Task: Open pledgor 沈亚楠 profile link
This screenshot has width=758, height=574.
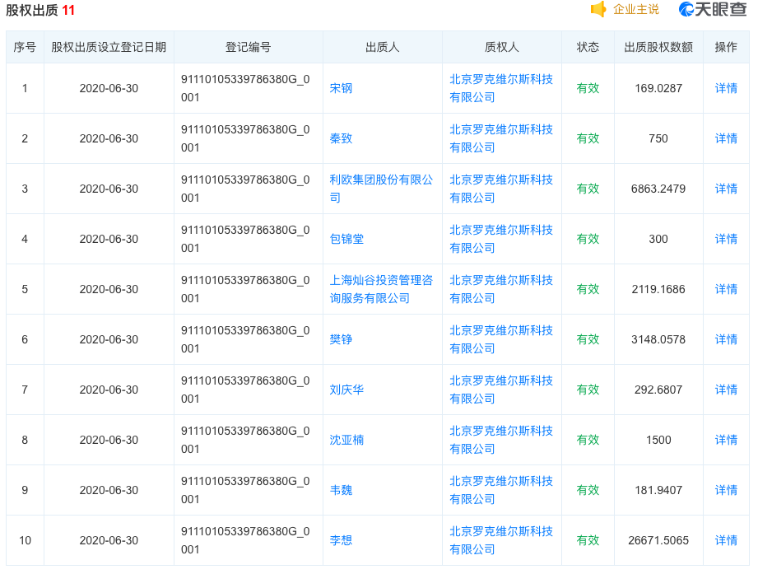Action: pyautogui.click(x=346, y=440)
